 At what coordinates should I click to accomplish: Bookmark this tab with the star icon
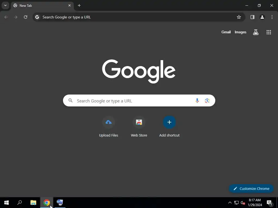tap(239, 17)
